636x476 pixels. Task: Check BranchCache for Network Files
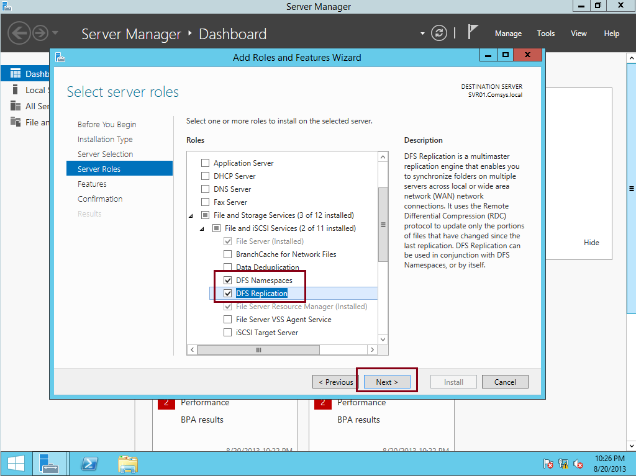(227, 254)
